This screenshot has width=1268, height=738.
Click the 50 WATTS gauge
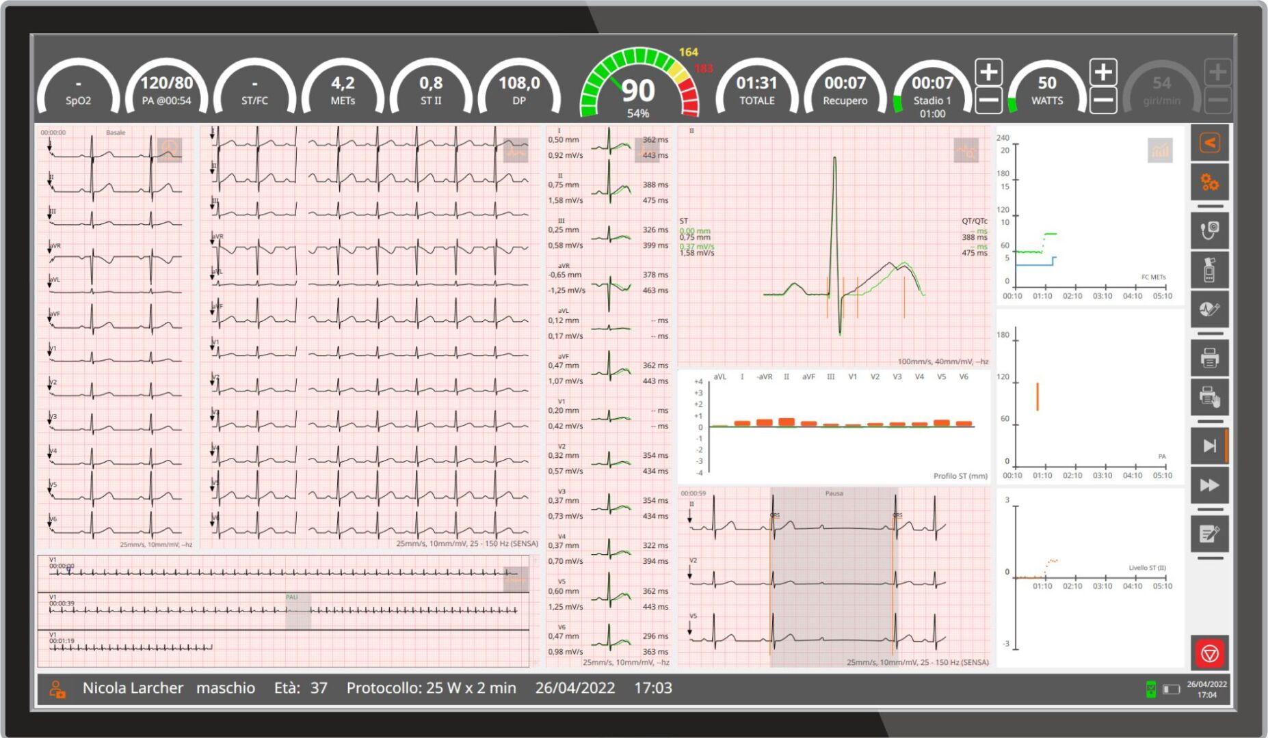(x=1047, y=88)
